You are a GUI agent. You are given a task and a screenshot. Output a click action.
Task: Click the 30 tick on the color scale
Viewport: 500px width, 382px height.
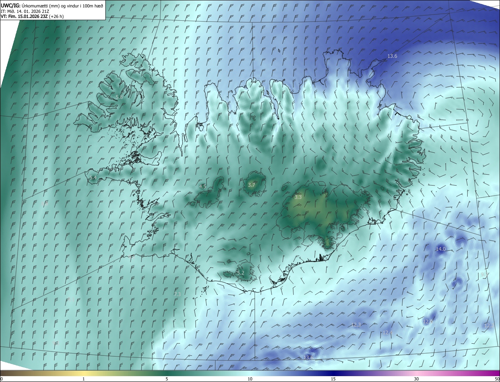tap(416, 379)
